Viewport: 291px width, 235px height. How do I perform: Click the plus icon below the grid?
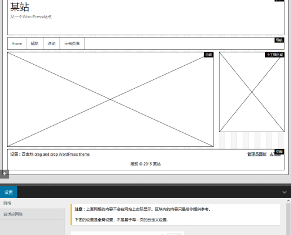[4, 174]
